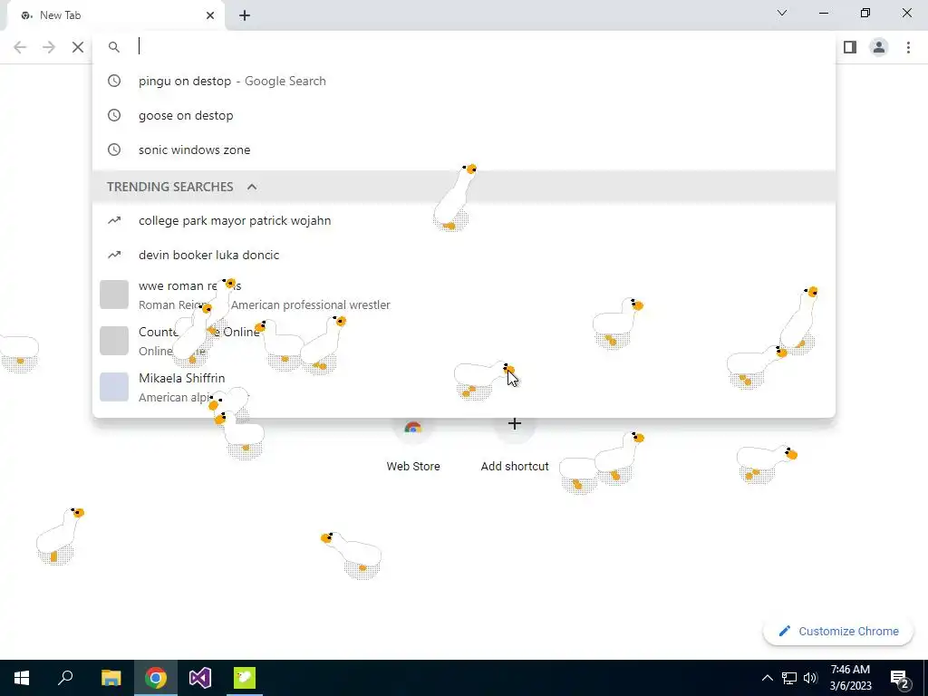928x696 pixels.
Task: Open the Windows Start menu
Action: pyautogui.click(x=22, y=678)
